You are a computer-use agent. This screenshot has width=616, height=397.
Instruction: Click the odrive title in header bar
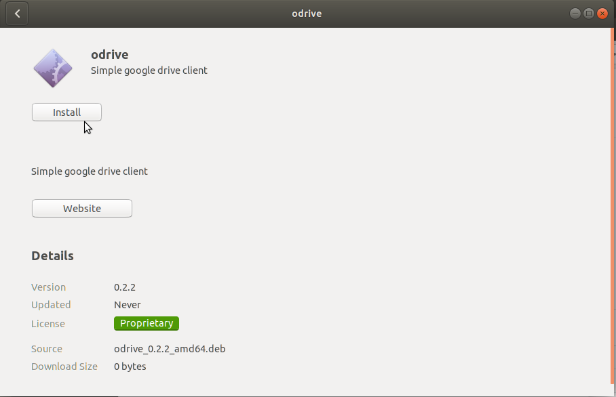point(307,14)
